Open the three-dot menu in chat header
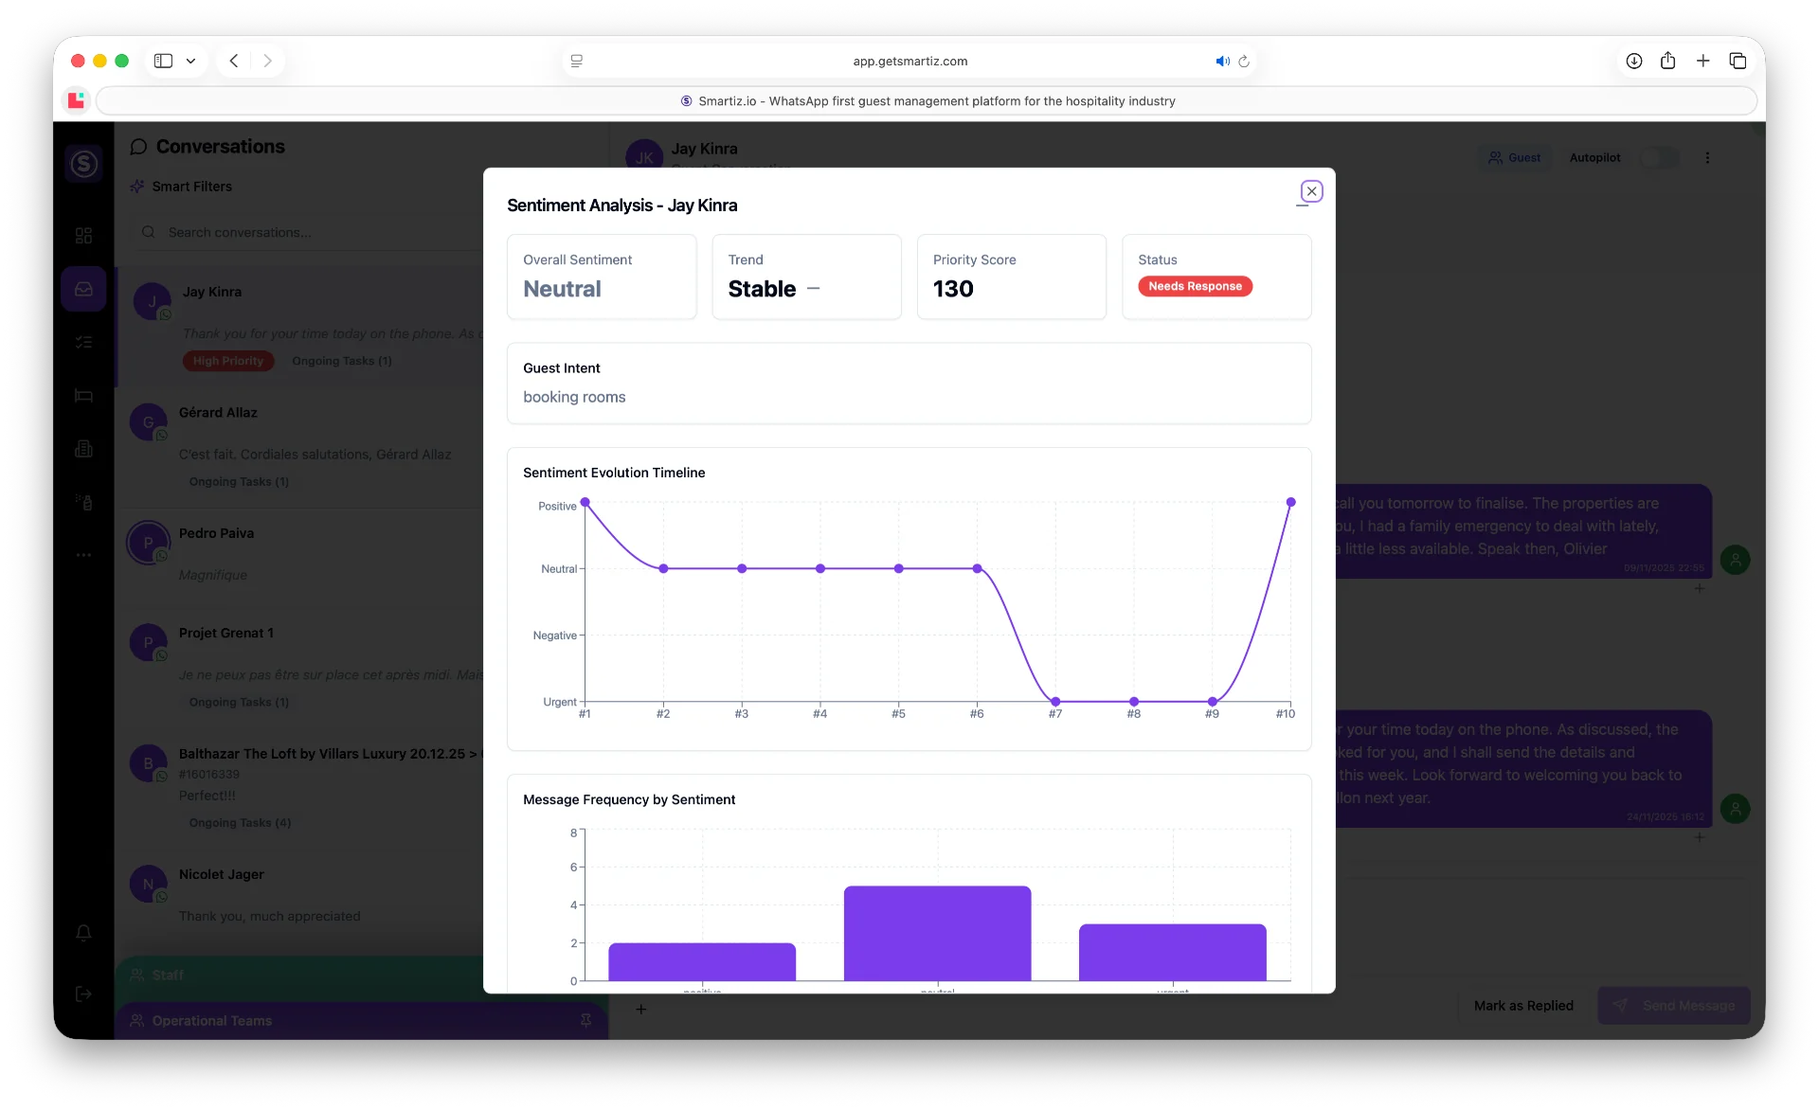The image size is (1819, 1110). pos(1707,158)
